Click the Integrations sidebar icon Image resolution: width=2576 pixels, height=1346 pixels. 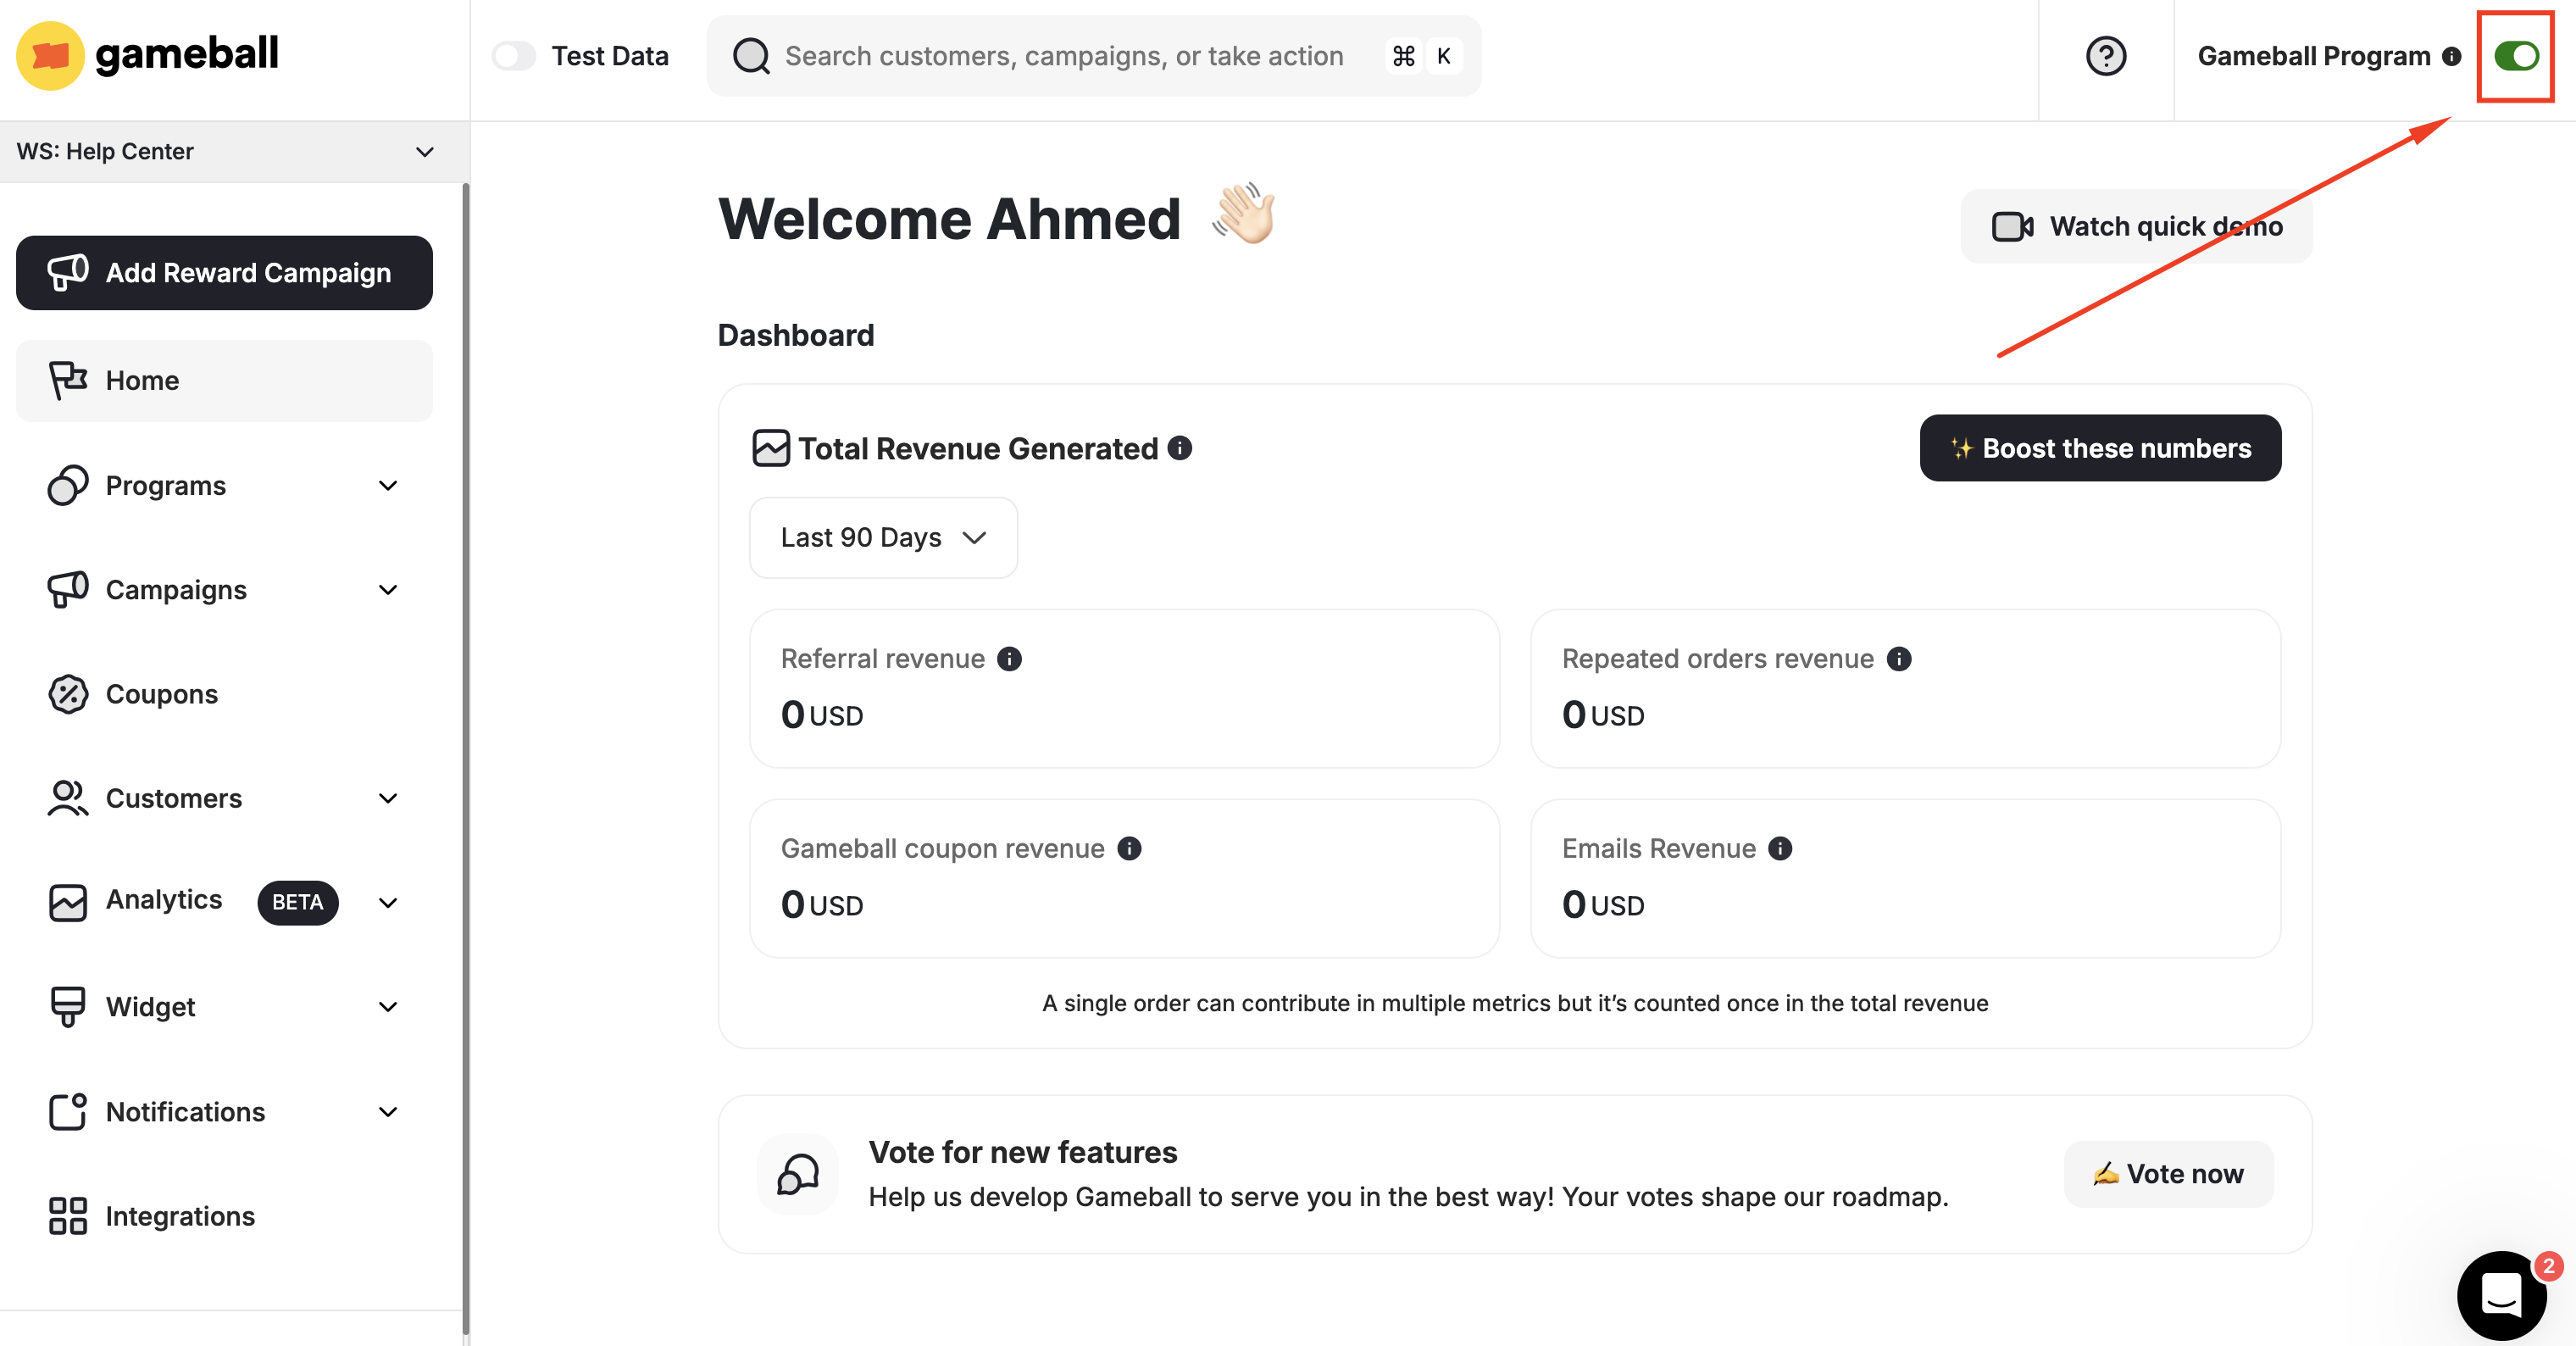(66, 1216)
